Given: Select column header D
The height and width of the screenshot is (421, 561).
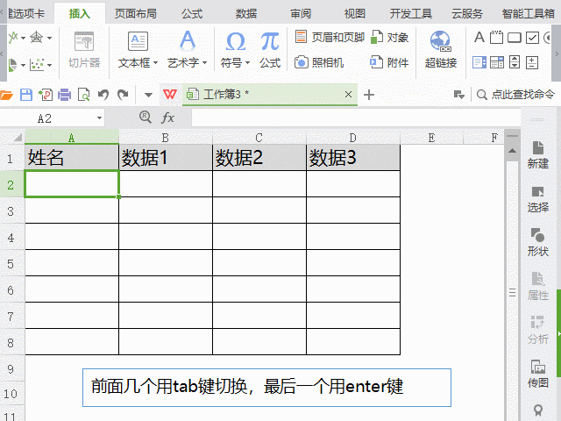Looking at the screenshot, I should 352,138.
